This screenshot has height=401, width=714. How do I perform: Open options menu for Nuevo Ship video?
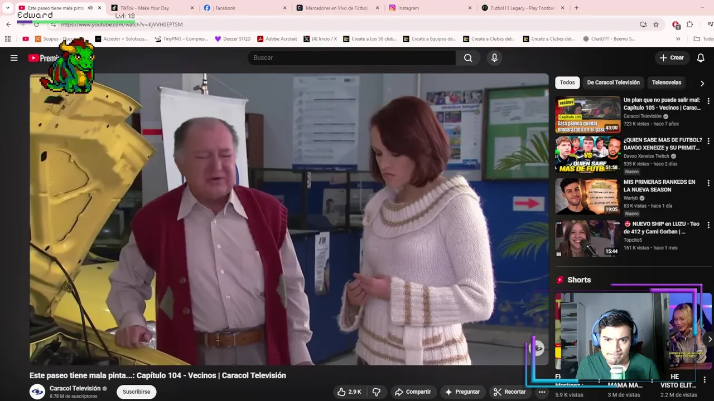pos(708,224)
